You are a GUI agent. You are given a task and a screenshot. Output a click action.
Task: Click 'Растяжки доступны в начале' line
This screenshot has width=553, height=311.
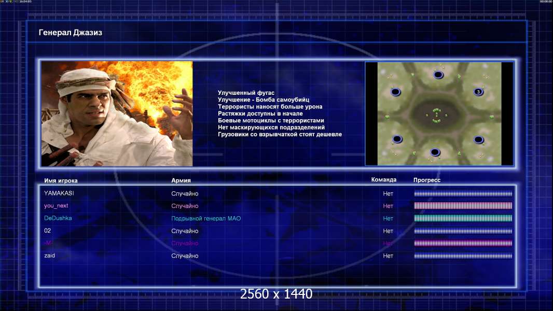pos(260,114)
